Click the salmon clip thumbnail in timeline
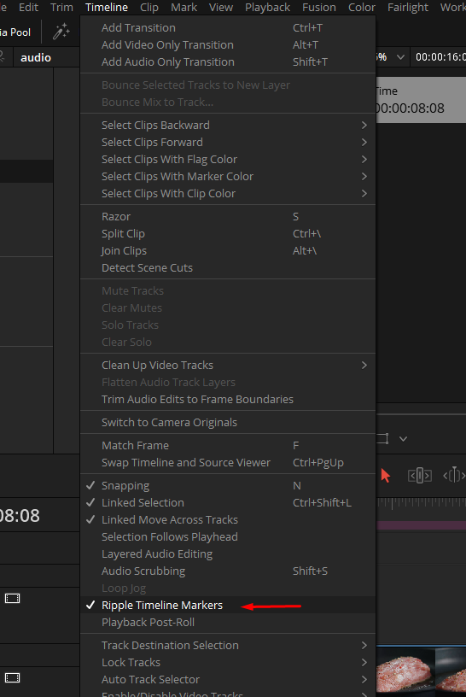This screenshot has width=466, height=697. coord(405,671)
